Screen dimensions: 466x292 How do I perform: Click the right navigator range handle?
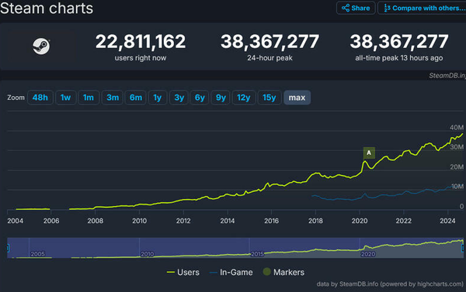(463, 248)
